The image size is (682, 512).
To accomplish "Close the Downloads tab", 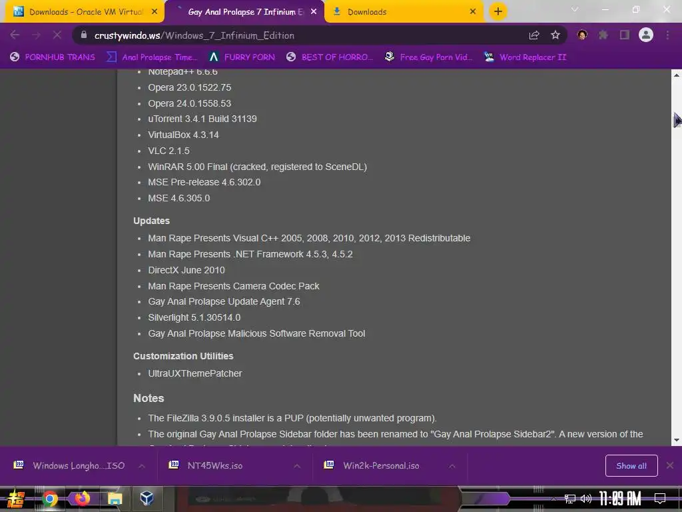I will click(473, 12).
